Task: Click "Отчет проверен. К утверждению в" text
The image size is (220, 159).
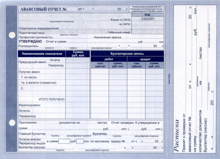Action: [x=135, y=123]
